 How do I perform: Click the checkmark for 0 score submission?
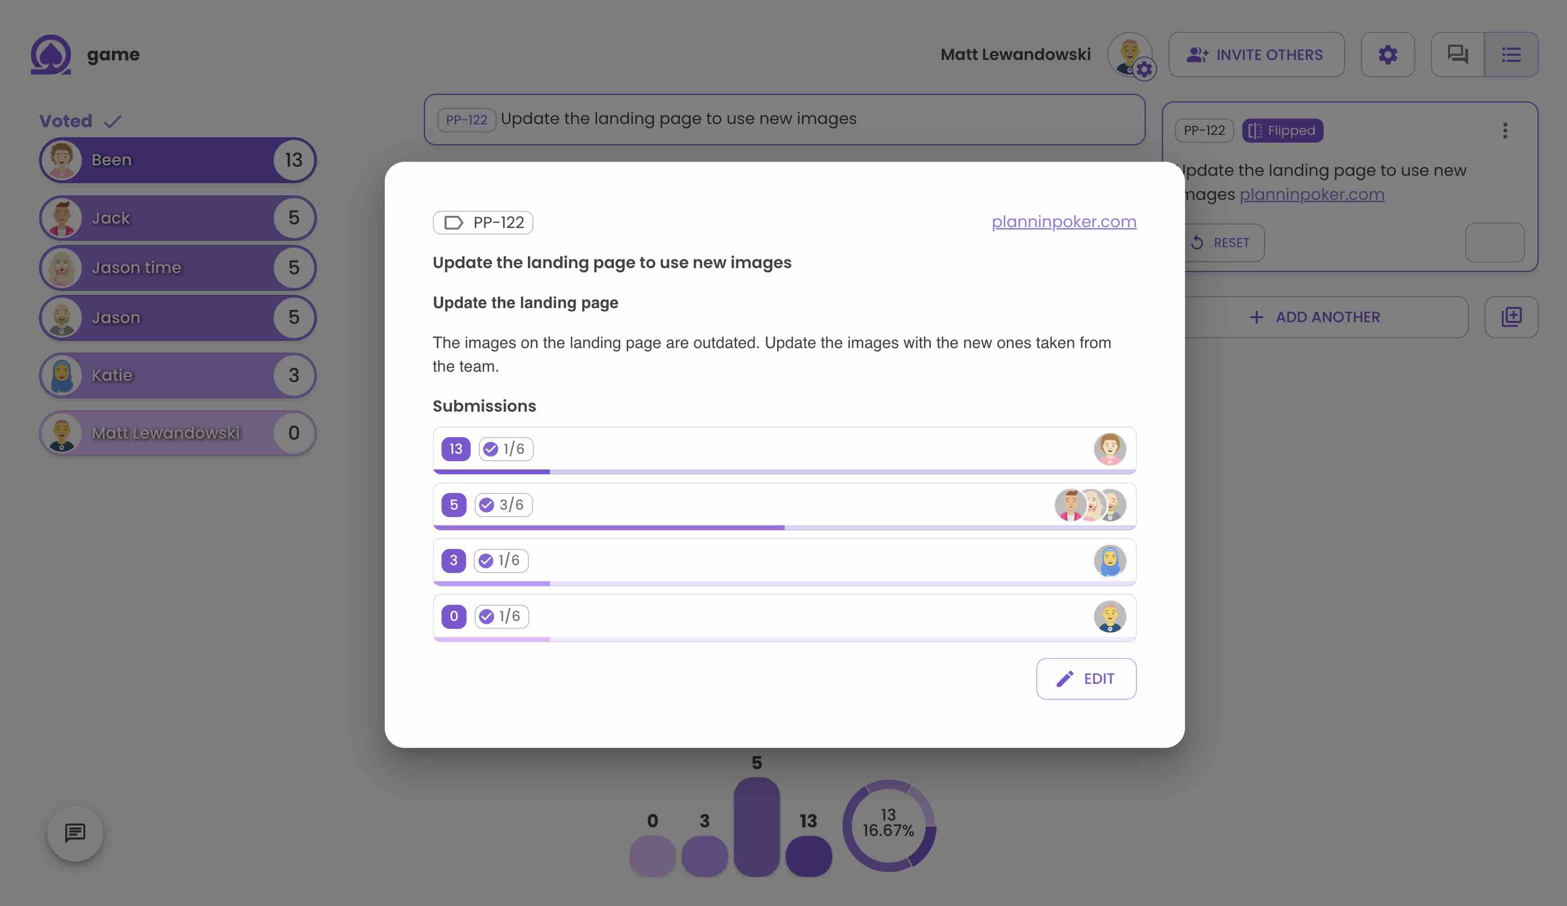point(485,616)
